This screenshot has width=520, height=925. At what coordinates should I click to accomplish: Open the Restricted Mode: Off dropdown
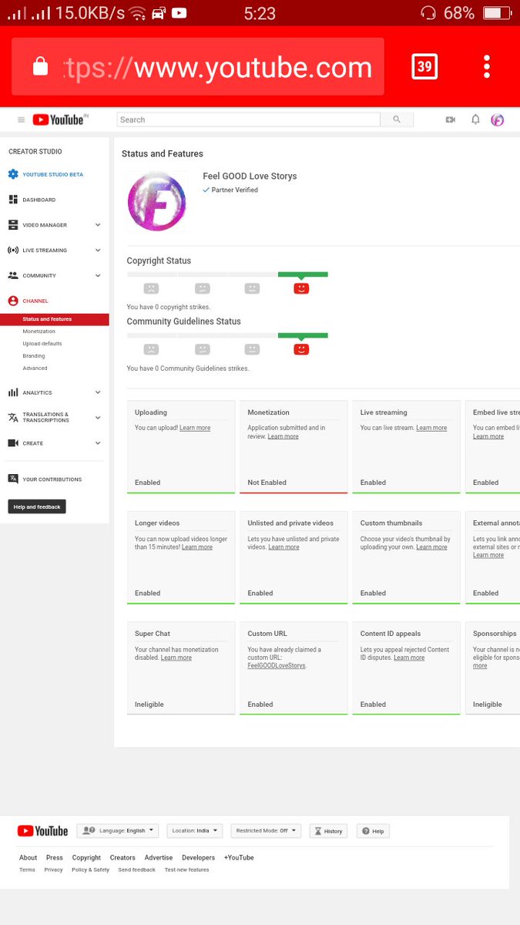266,831
